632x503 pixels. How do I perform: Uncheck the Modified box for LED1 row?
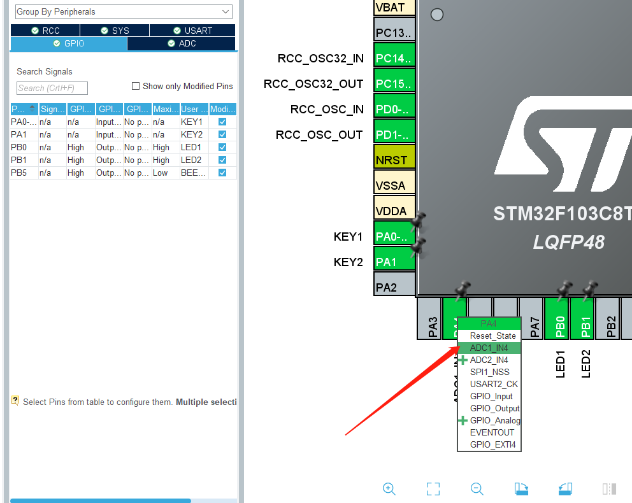[x=222, y=147]
